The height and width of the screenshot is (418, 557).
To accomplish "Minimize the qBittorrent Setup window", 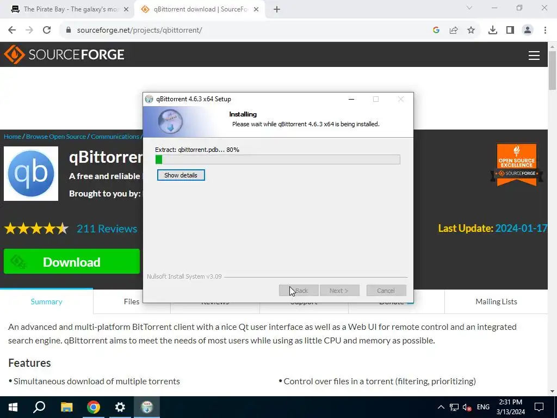I will click(351, 99).
